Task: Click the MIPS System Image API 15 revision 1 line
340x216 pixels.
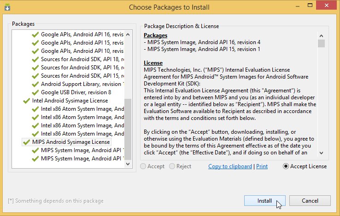Action: pyautogui.click(x=202, y=49)
